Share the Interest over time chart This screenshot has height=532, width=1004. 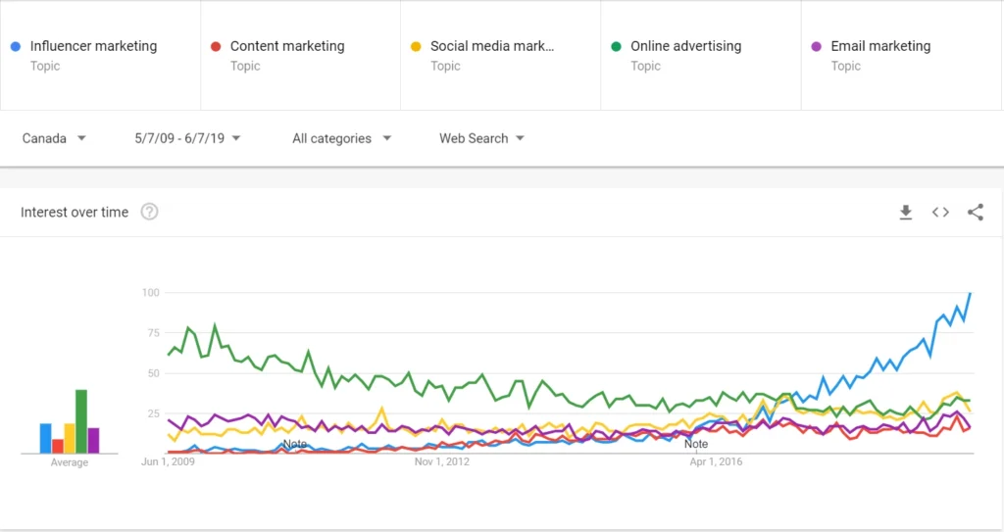pos(975,213)
